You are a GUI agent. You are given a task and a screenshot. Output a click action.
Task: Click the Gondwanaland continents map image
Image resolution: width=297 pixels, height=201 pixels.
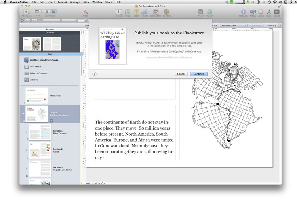pyautogui.click(x=227, y=100)
